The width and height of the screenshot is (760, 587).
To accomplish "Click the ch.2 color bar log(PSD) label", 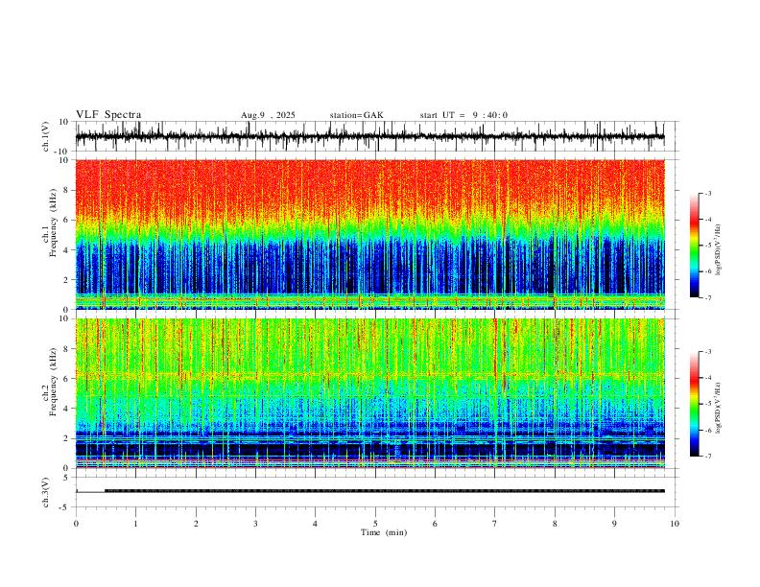I will [x=719, y=409].
